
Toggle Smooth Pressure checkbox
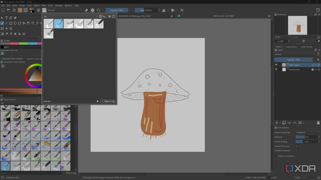[296, 146]
